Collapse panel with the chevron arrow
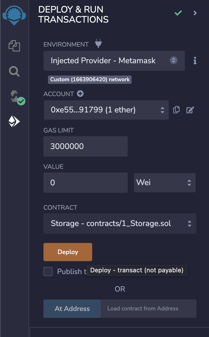Viewport: 209px width, 337px height. [195, 13]
